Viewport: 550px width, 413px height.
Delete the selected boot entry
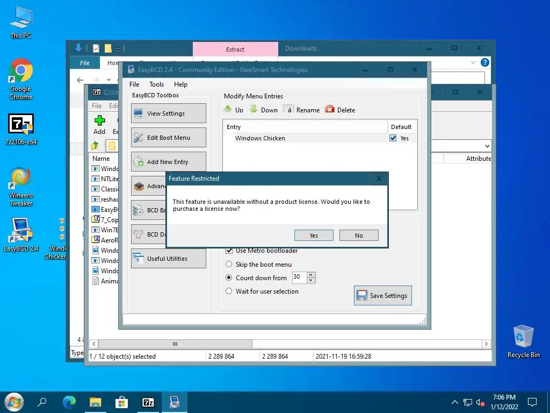340,110
